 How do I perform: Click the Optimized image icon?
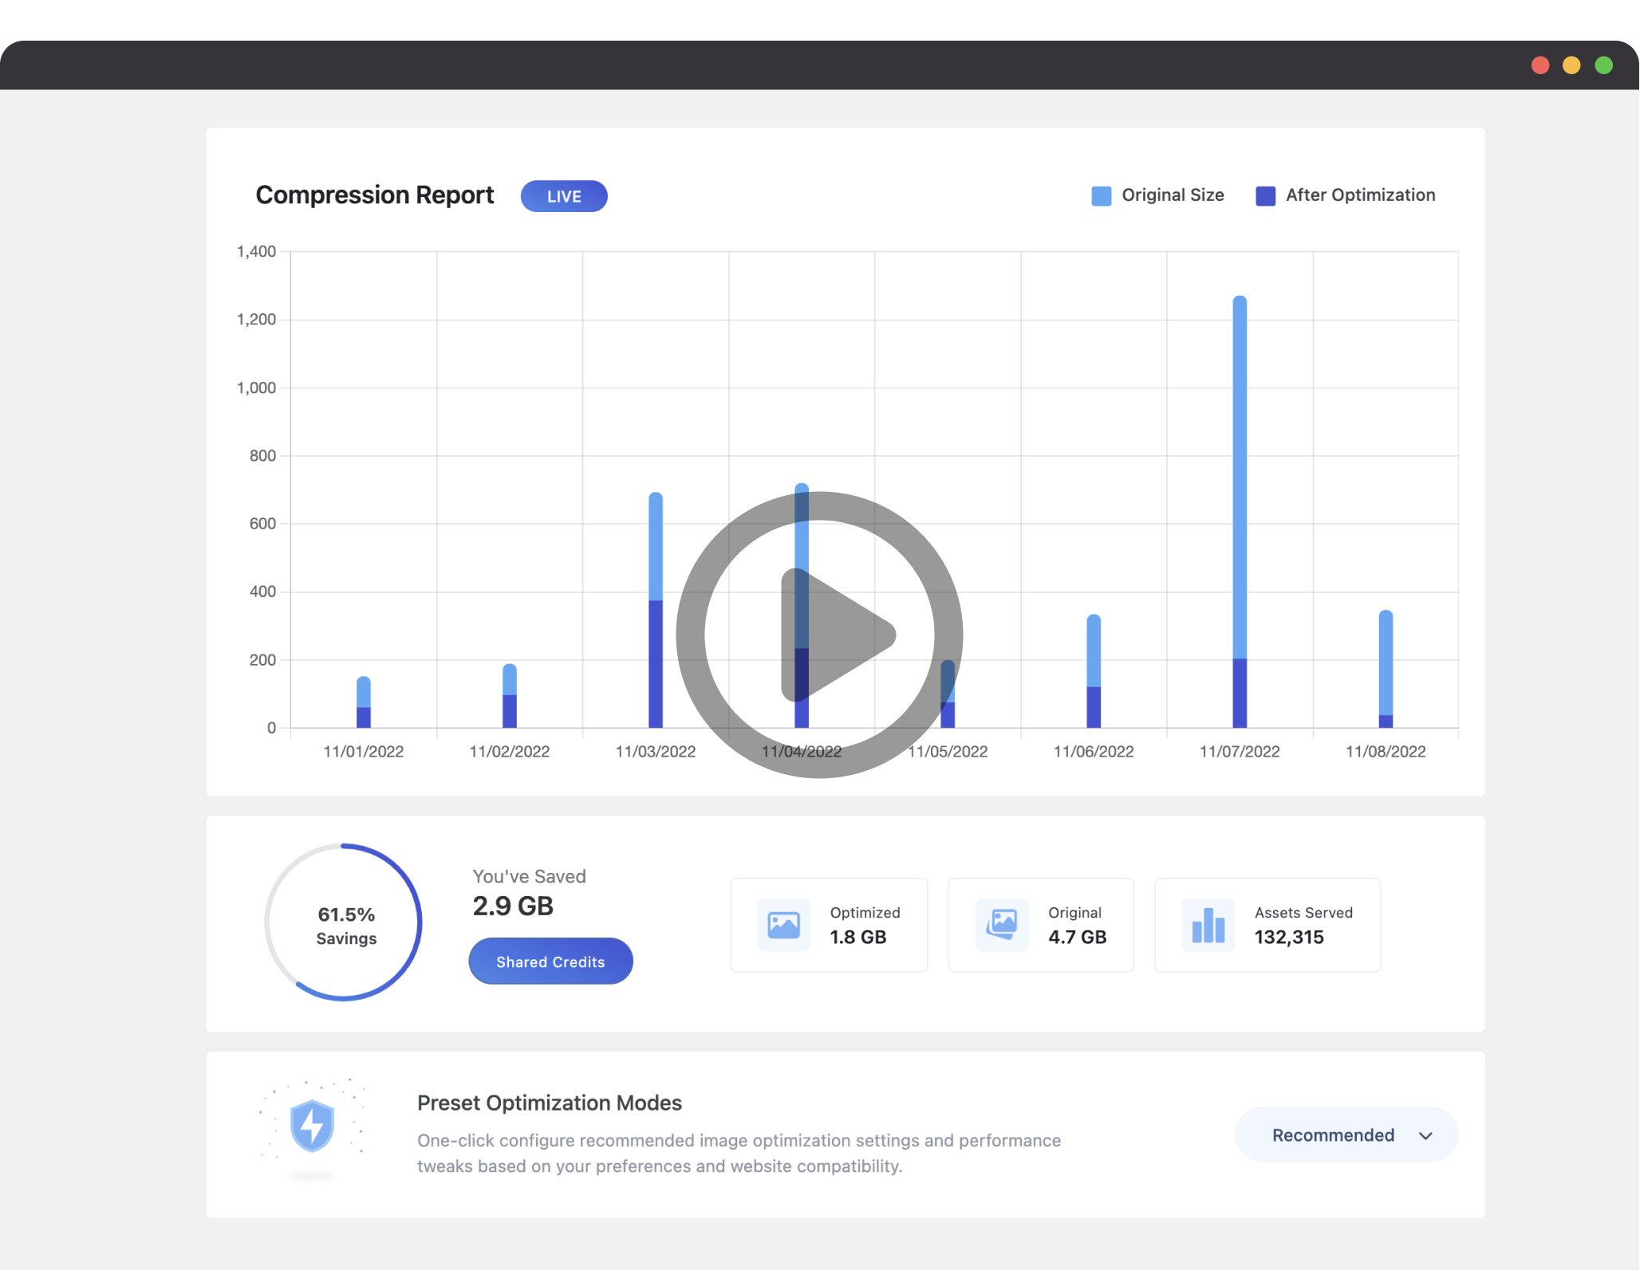(x=783, y=925)
